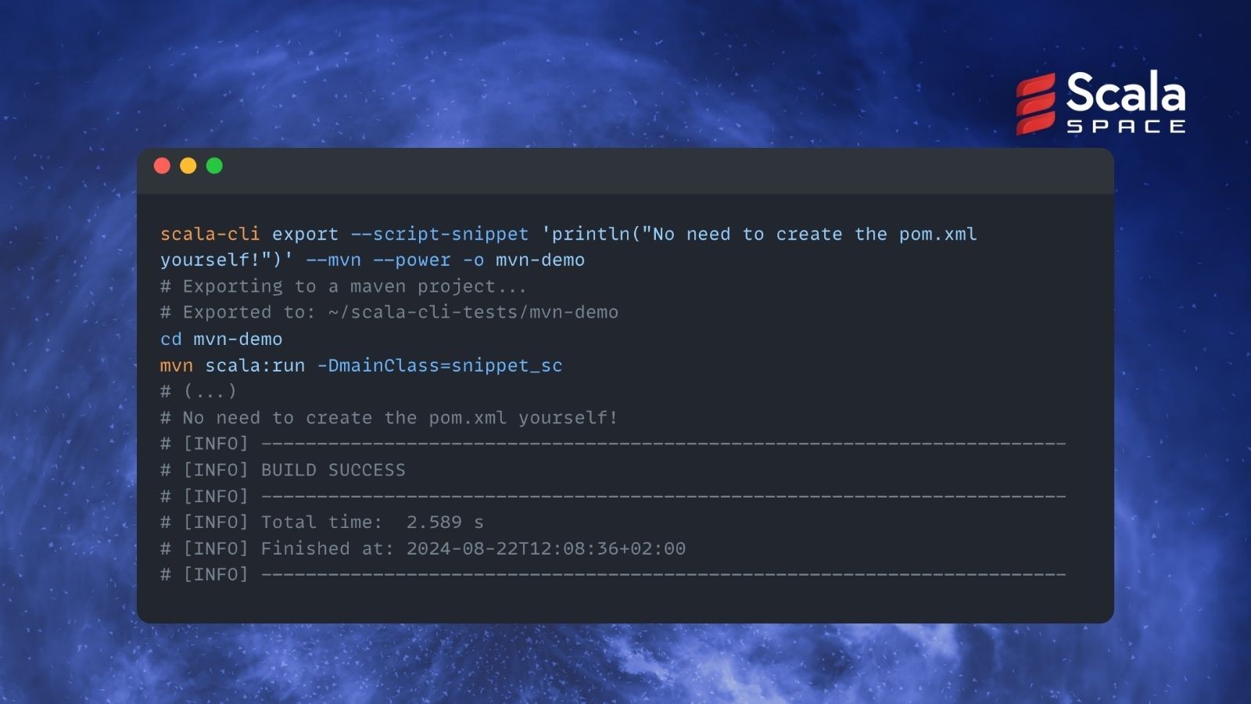The width and height of the screenshot is (1251, 704).
Task: Click the "# (...)" comment line
Action: tap(199, 391)
